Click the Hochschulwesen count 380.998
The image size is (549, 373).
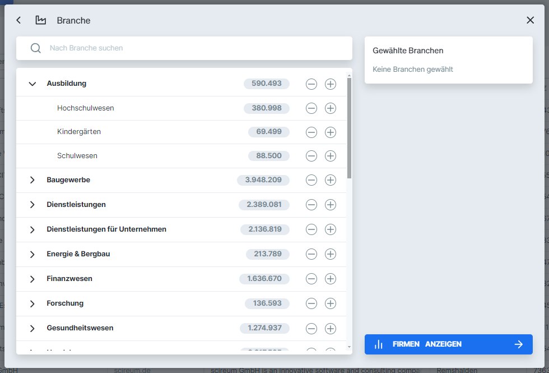point(267,108)
